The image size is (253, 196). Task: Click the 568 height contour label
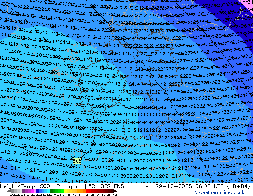point(77,161)
